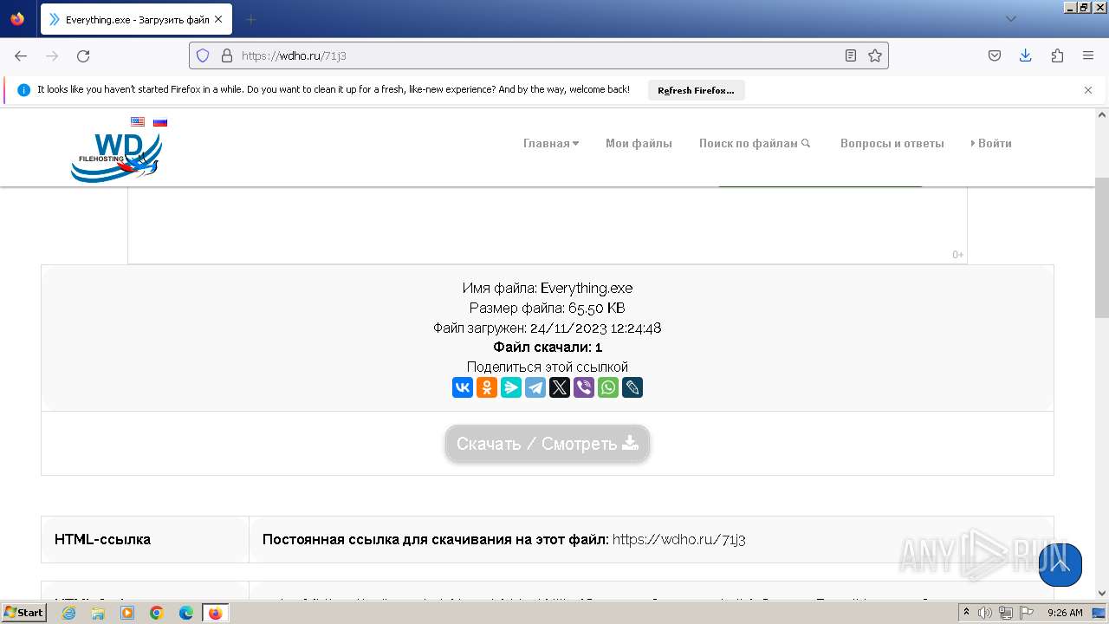The width and height of the screenshot is (1109, 624).
Task: Open volume control in system tray
Action: click(x=987, y=613)
